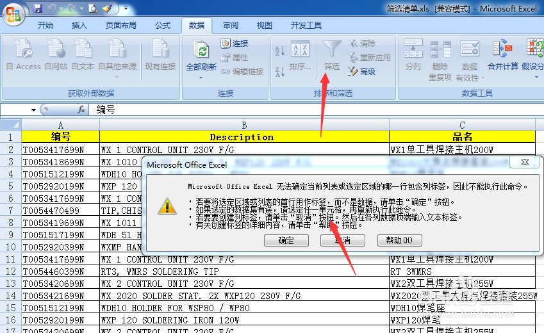Click the 帮助(H) button in the dialog
The image size is (544, 333).
(400, 240)
